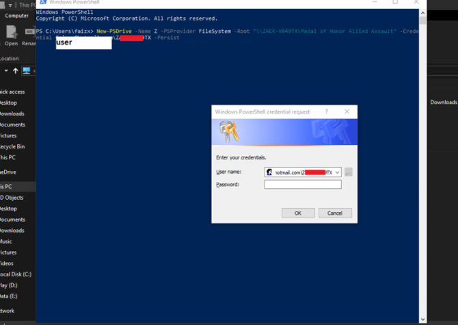458x325 pixels.
Task: Click the keys icon in credential banner
Action: [x=228, y=131]
